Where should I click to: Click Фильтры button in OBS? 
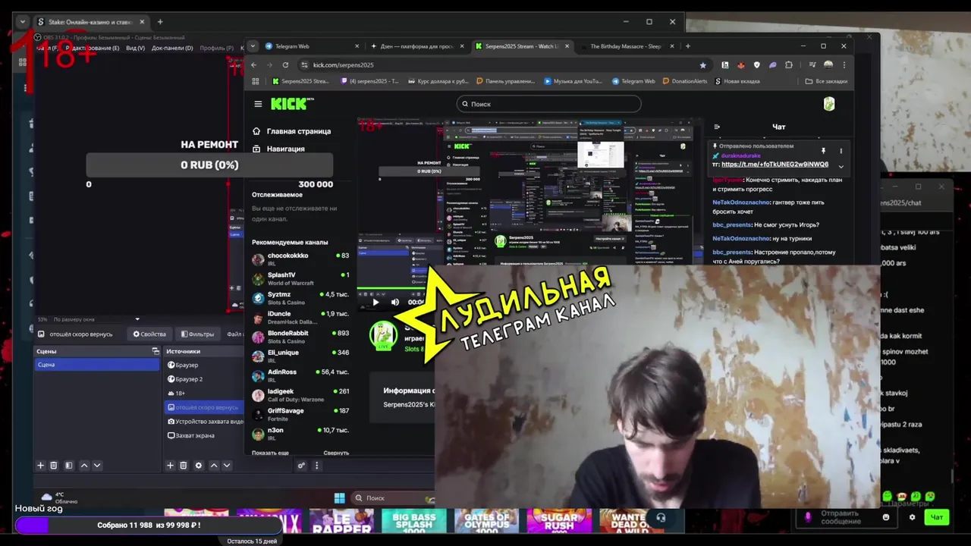(x=197, y=334)
